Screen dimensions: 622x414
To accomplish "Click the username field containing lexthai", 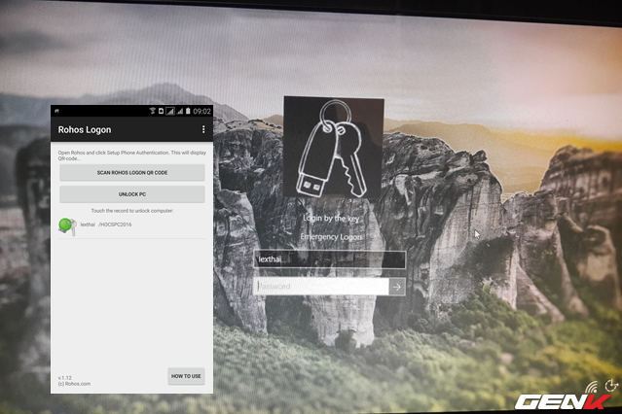I will pyautogui.click(x=329, y=260).
